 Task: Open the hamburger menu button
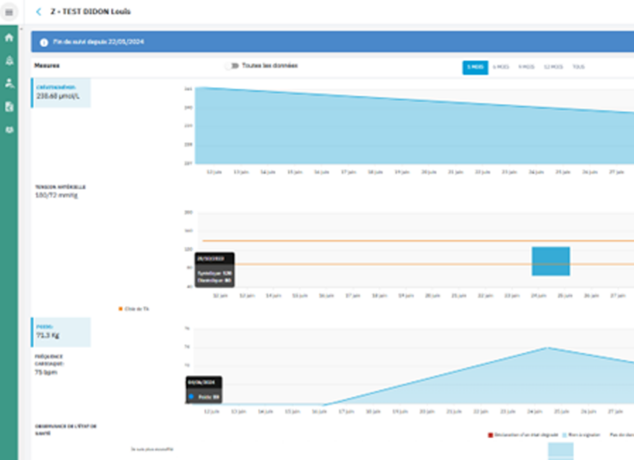[x=9, y=12]
